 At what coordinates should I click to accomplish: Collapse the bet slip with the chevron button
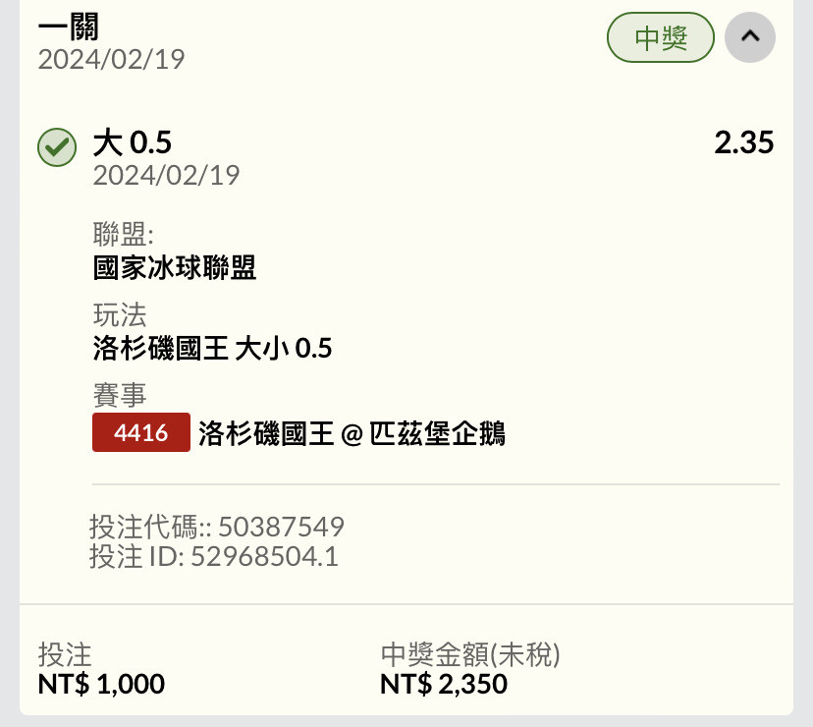click(x=750, y=37)
